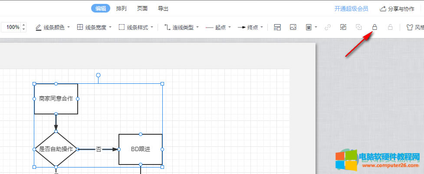
Task: Click the group shapes icon
Action: (343, 27)
